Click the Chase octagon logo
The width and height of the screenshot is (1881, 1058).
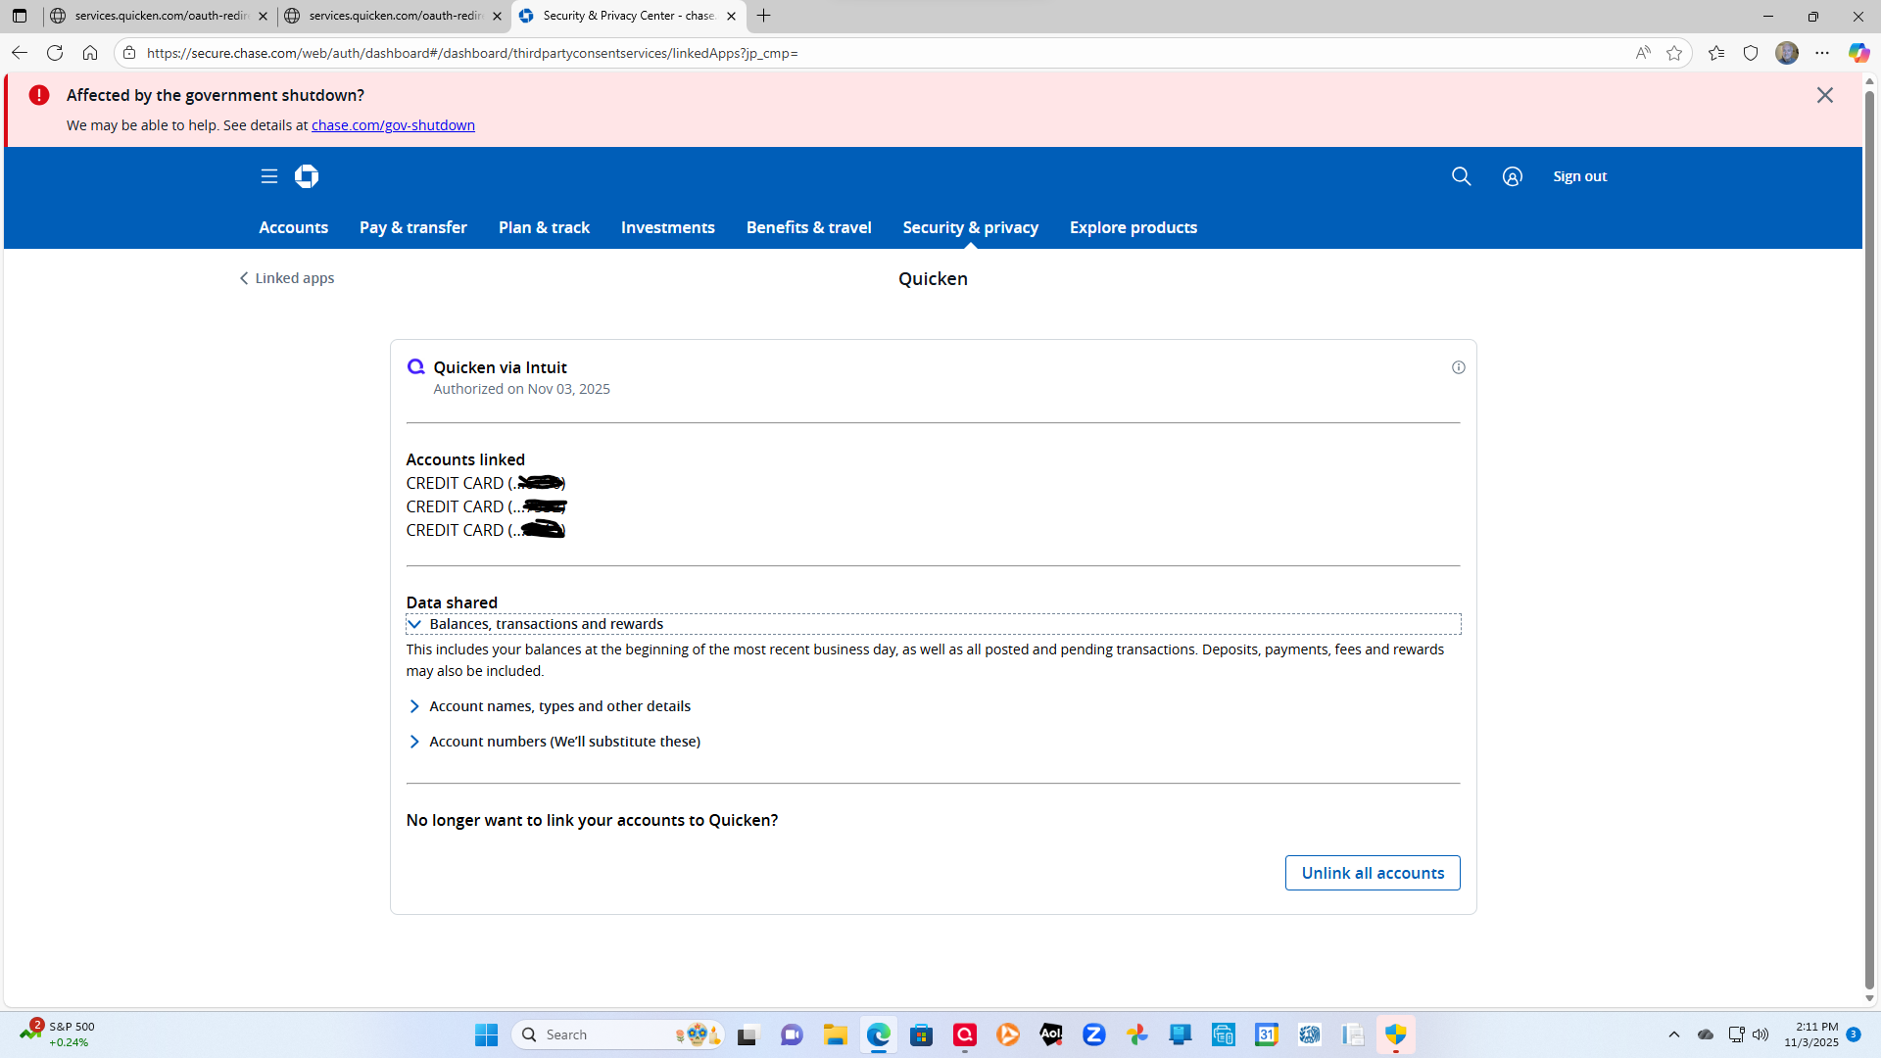pos(307,176)
